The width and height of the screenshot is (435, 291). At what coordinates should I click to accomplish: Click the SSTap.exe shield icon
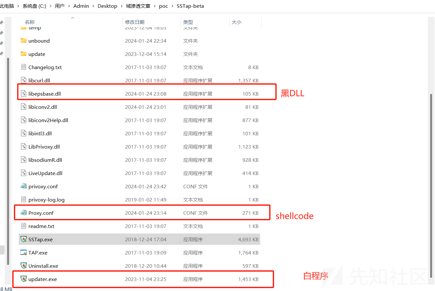[x=23, y=239]
